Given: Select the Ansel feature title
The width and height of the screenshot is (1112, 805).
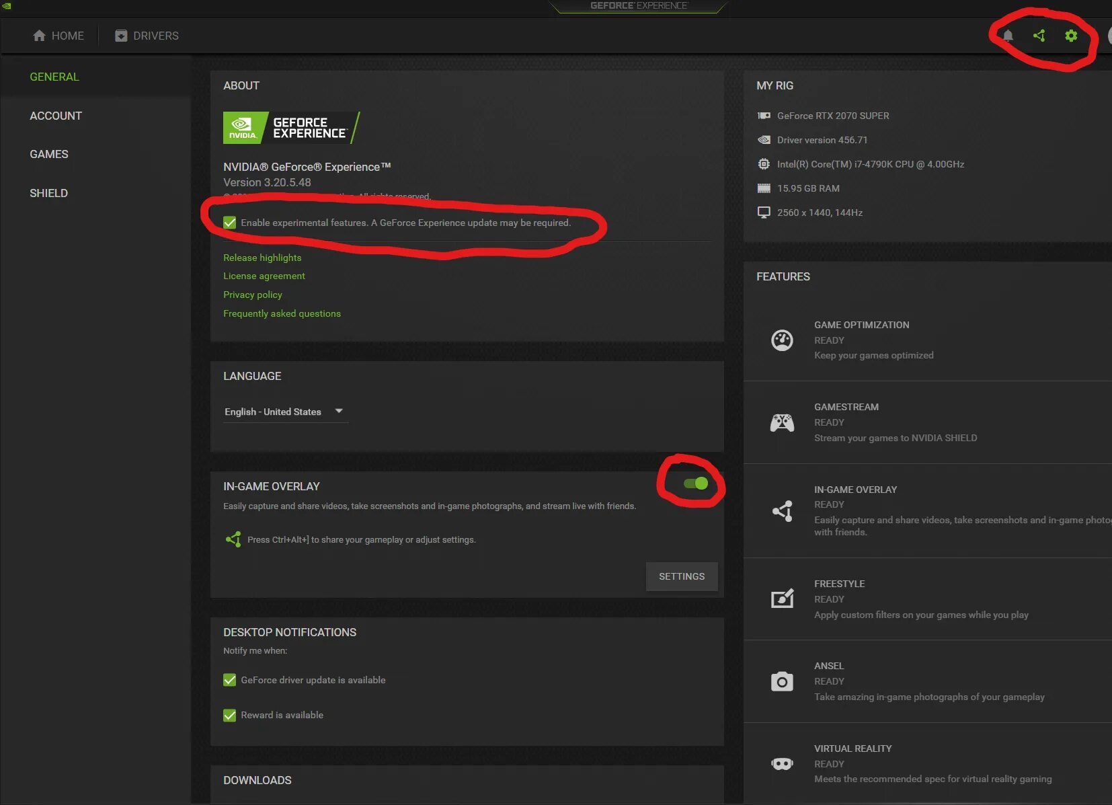Looking at the screenshot, I should coord(829,666).
